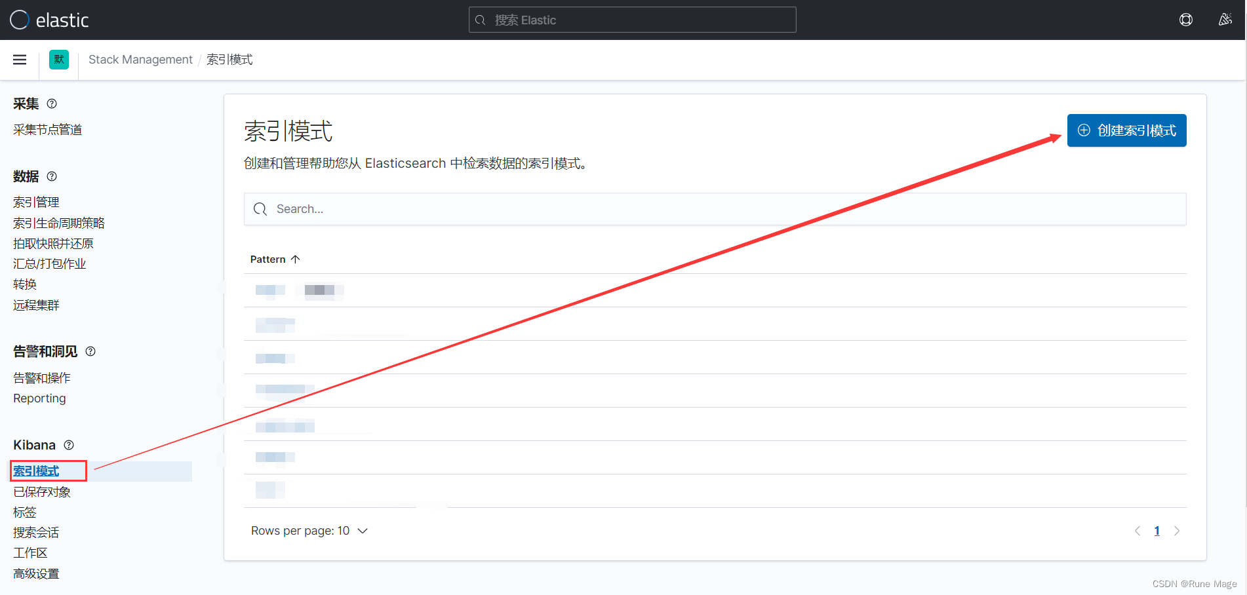Select 索引模式 under Kibana sidebar
Viewport: 1247px width, 595px height.
coord(36,471)
